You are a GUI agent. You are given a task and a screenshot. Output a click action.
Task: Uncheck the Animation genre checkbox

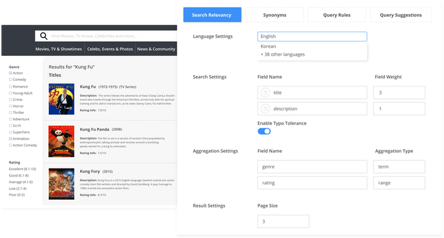(x=11, y=138)
